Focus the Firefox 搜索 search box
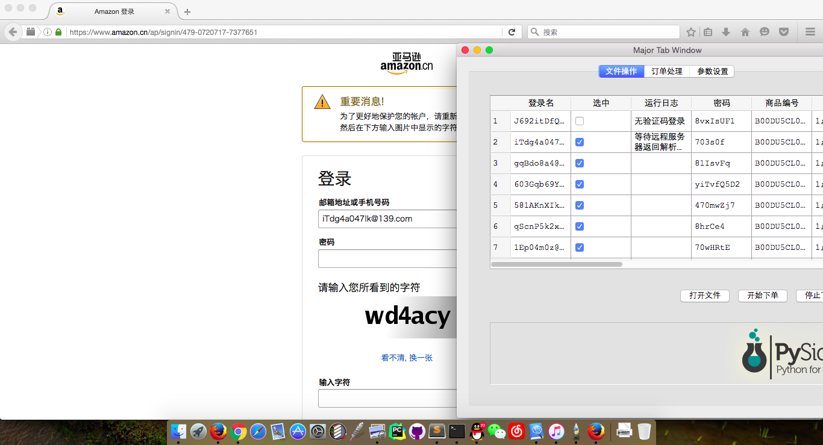The height and width of the screenshot is (445, 823). click(604, 32)
